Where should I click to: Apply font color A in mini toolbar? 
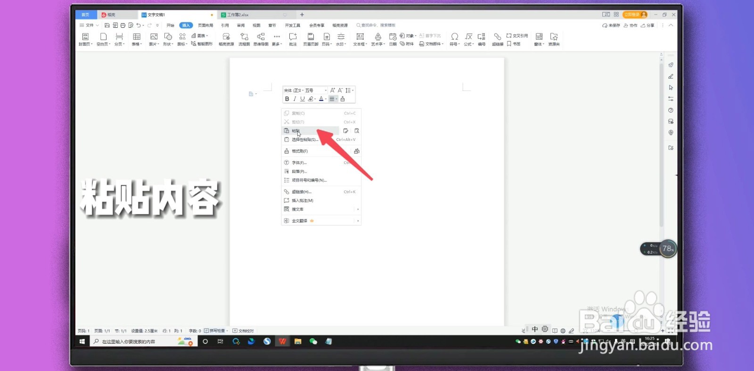[321, 99]
